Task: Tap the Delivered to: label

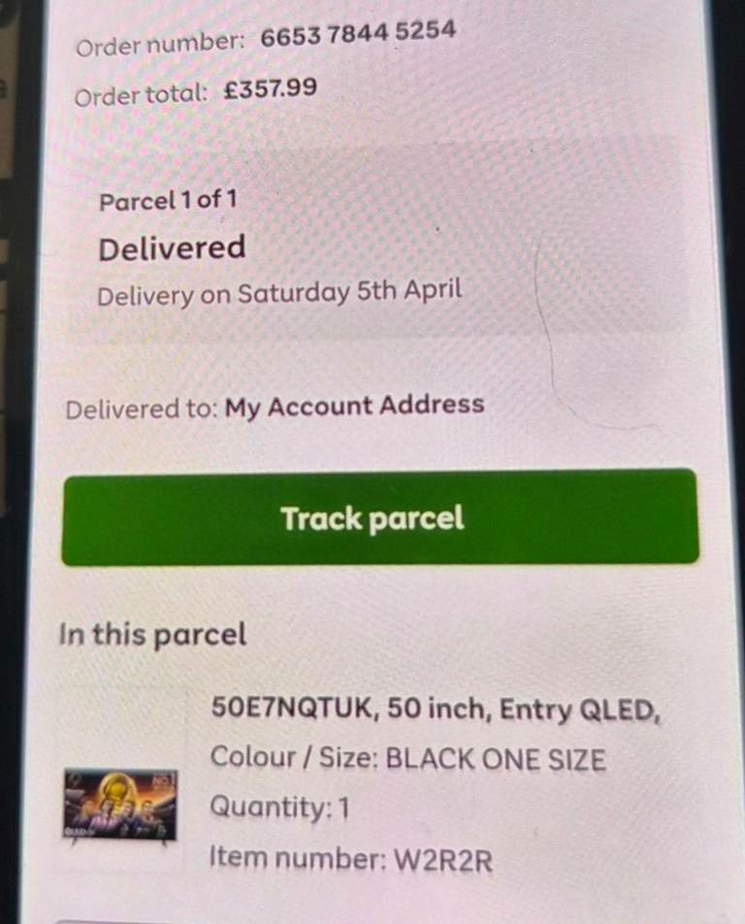Action: (142, 410)
